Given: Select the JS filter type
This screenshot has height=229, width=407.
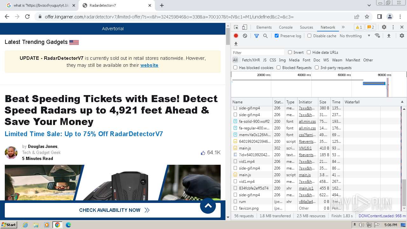Looking at the screenshot, I should [x=265, y=60].
